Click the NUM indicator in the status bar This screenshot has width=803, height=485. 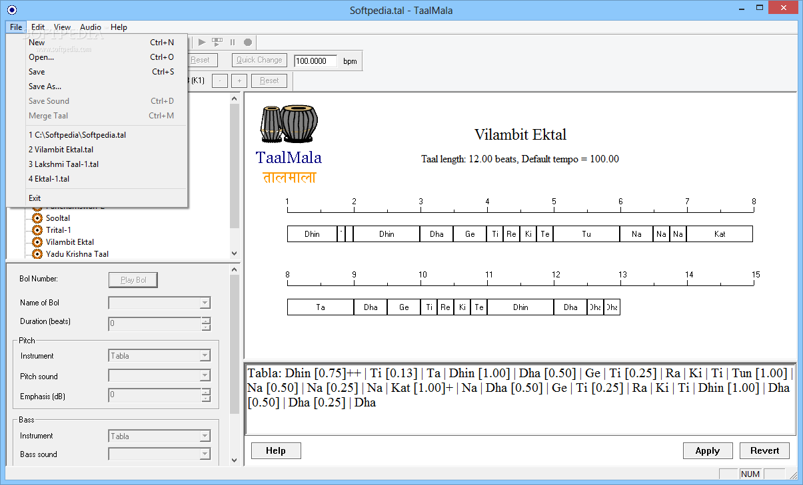click(x=750, y=474)
